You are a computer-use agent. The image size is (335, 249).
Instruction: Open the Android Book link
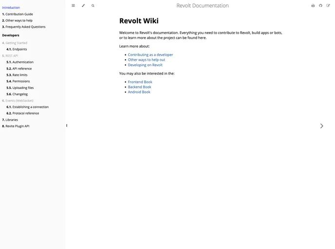139,92
